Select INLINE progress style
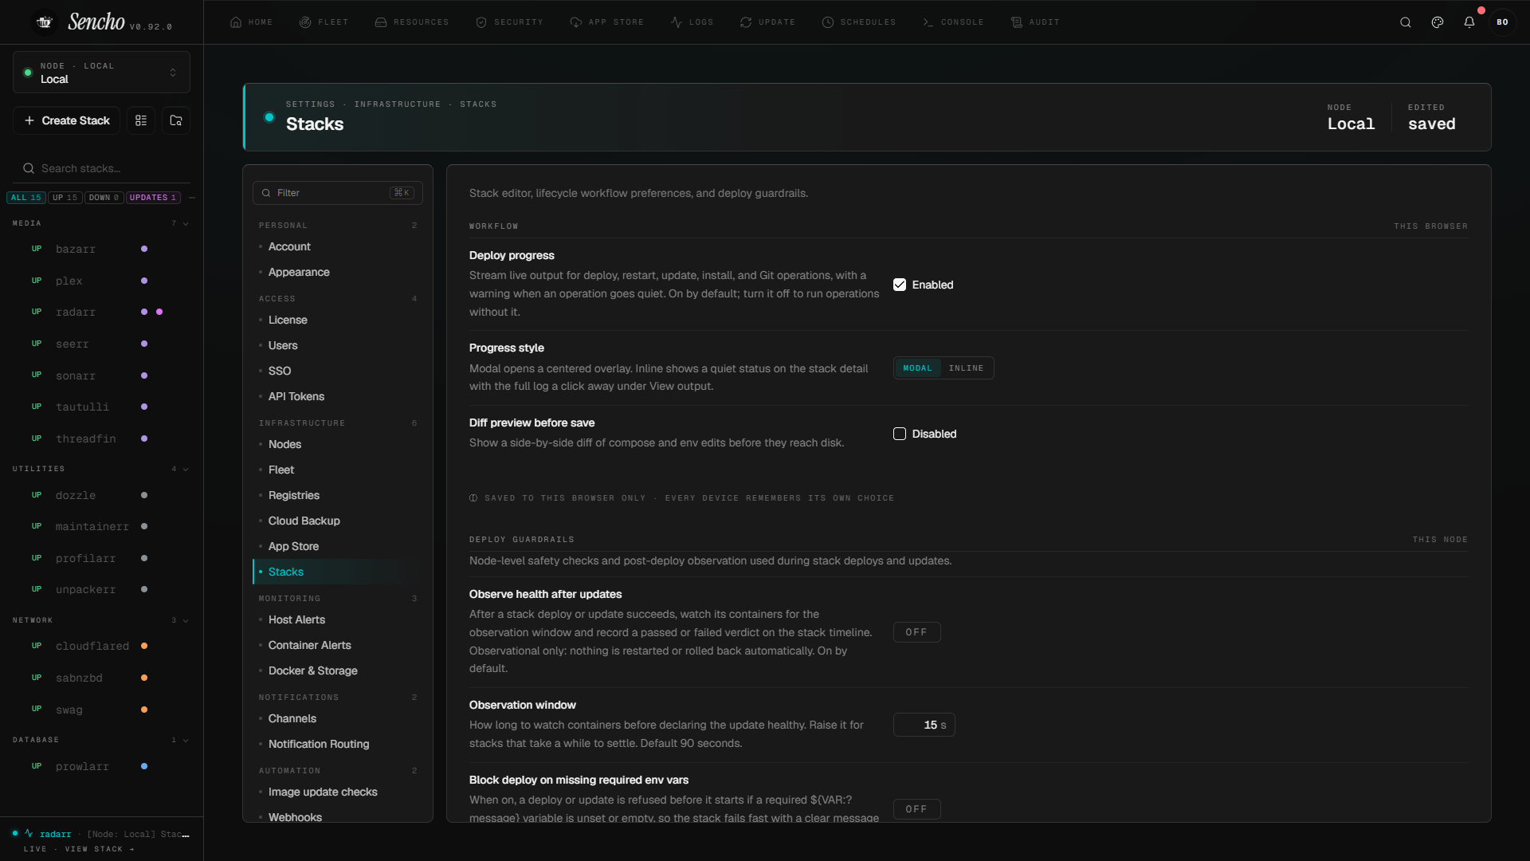Screen dimensions: 1530x861 pyautogui.click(x=966, y=368)
